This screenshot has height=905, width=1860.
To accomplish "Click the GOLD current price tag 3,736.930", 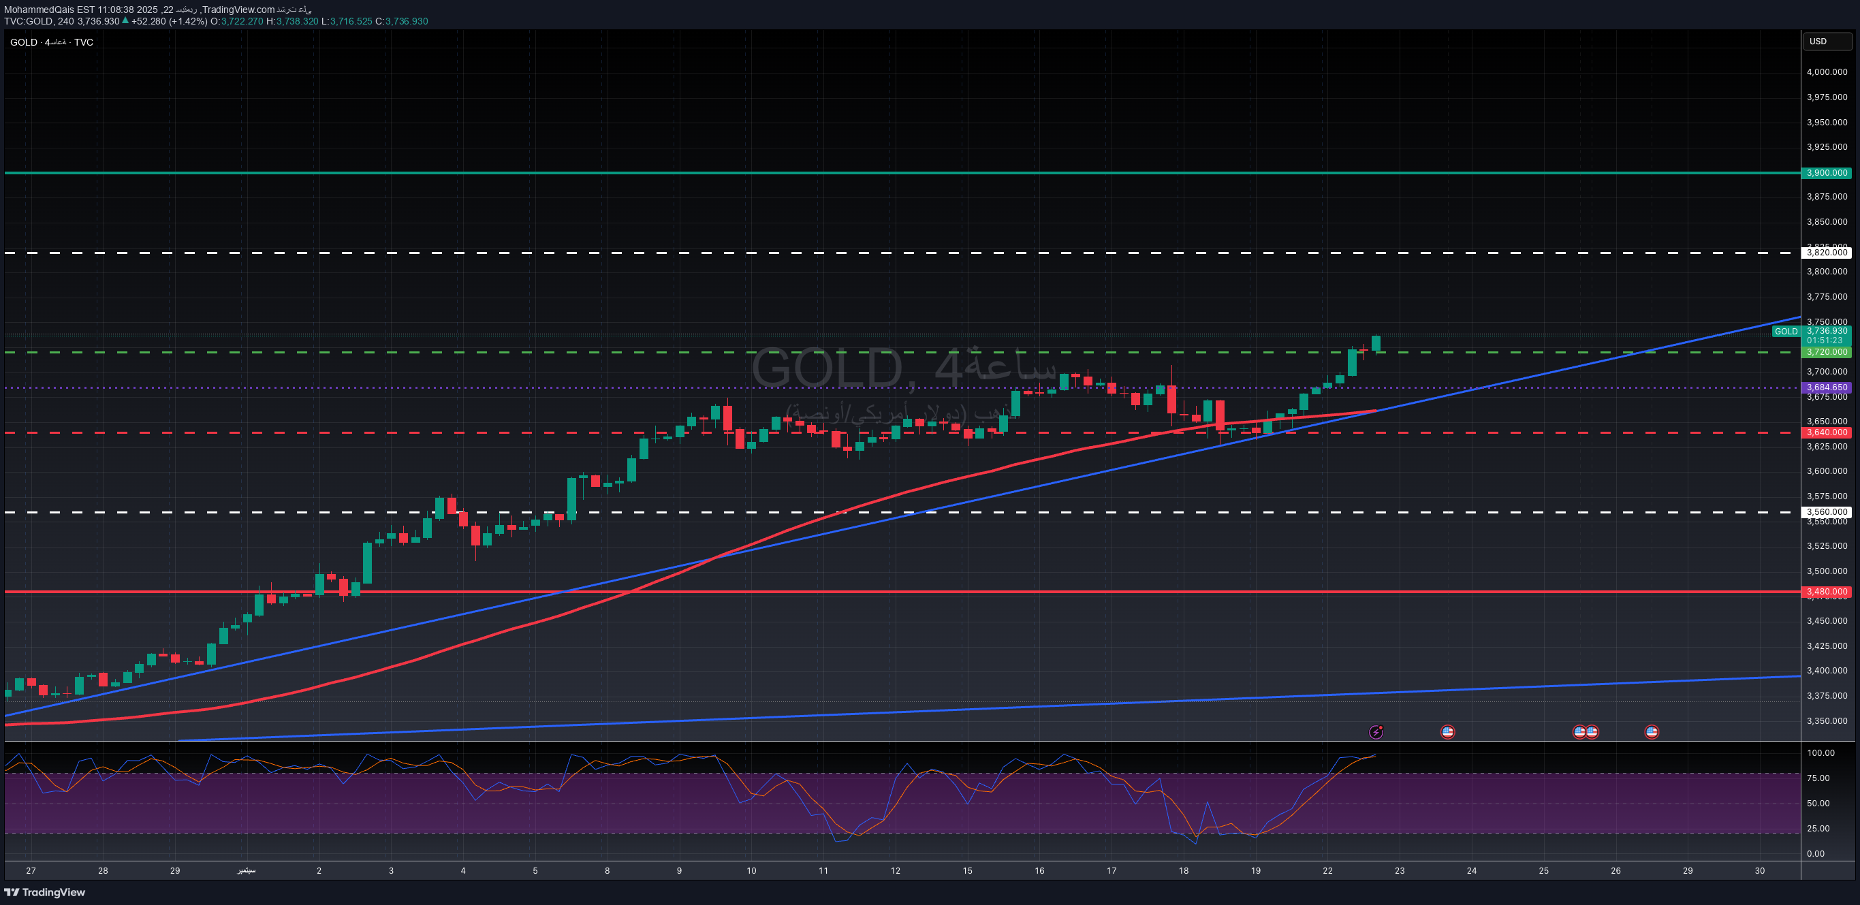I will pyautogui.click(x=1827, y=331).
